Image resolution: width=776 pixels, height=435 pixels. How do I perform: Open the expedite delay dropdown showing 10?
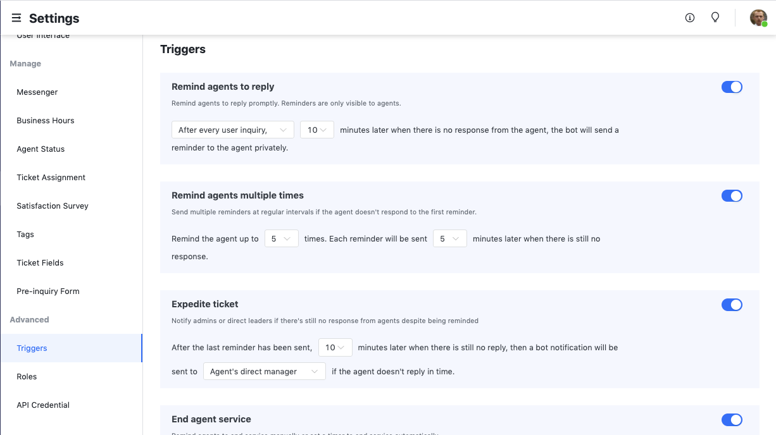335,347
